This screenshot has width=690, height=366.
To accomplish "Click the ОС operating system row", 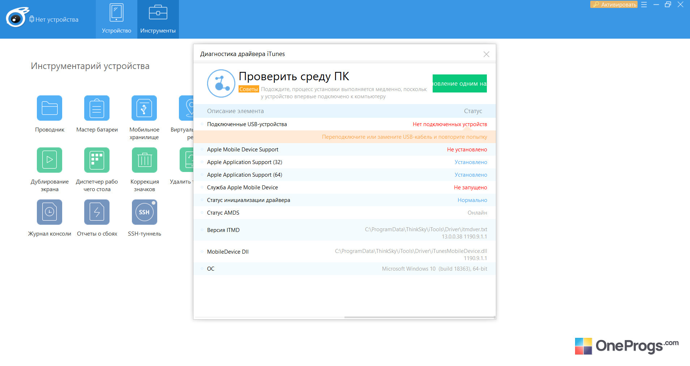I will [x=344, y=269].
